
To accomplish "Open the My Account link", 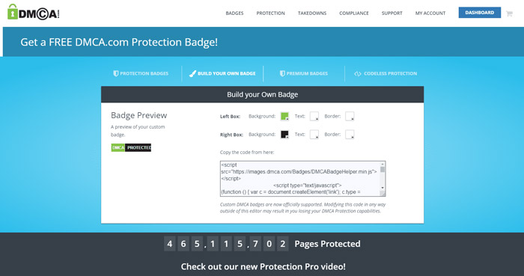I will point(430,13).
